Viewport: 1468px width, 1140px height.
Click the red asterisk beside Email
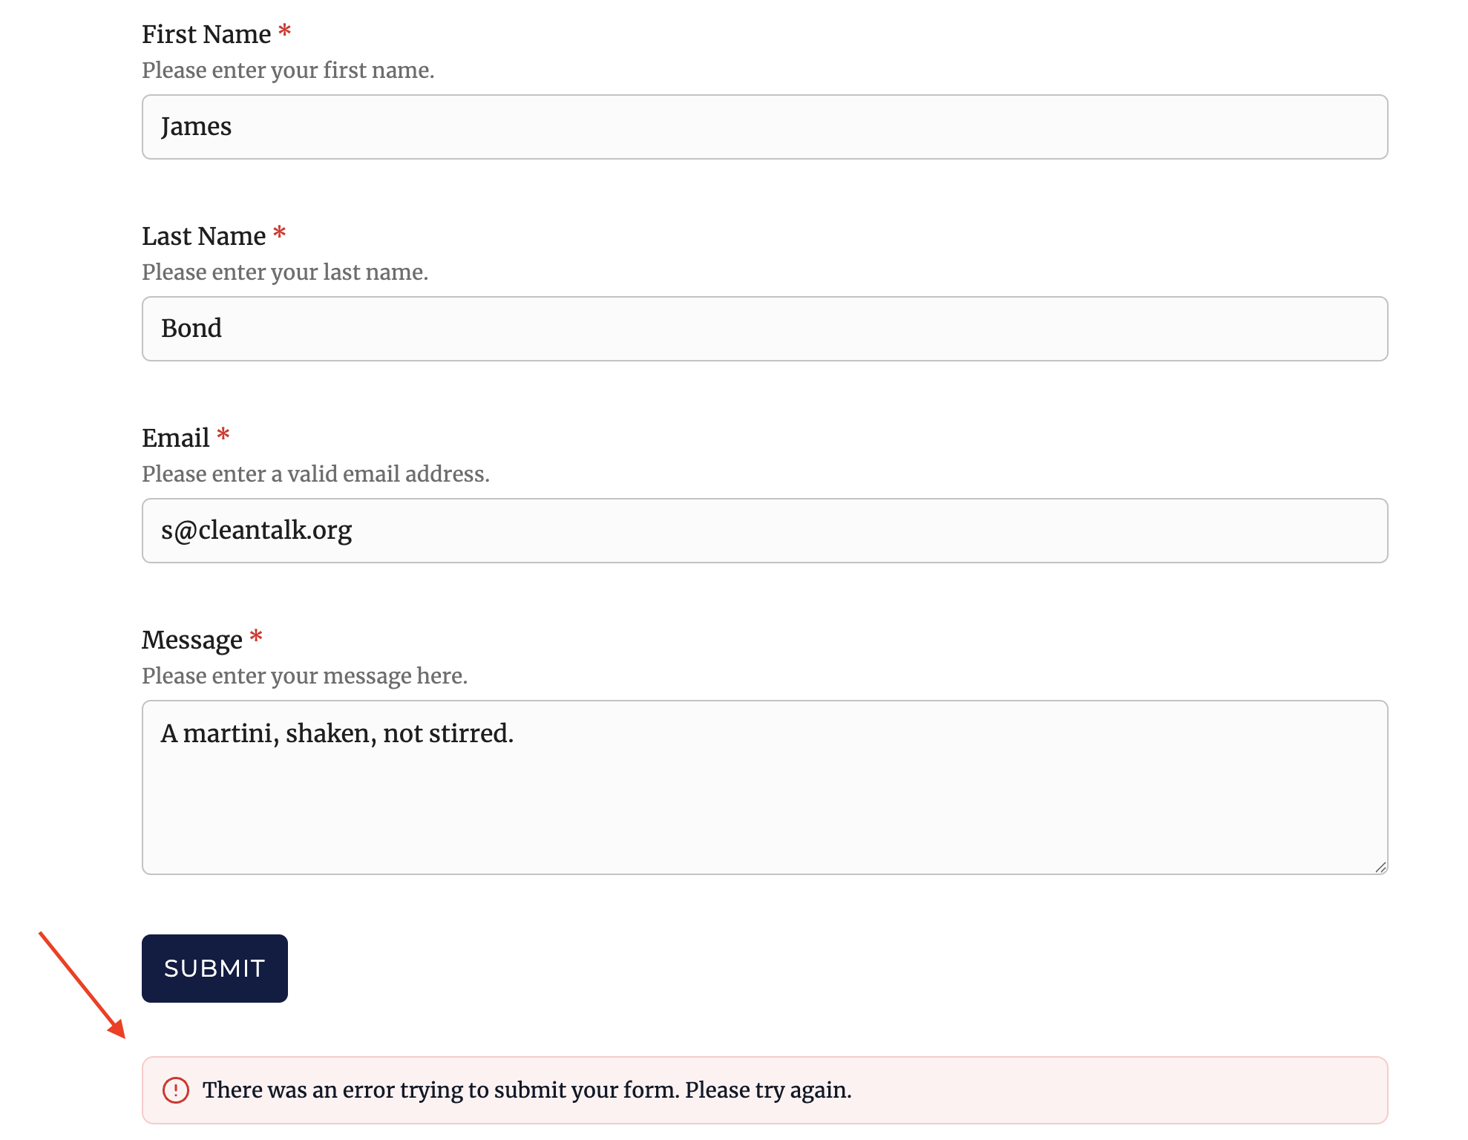click(x=223, y=436)
